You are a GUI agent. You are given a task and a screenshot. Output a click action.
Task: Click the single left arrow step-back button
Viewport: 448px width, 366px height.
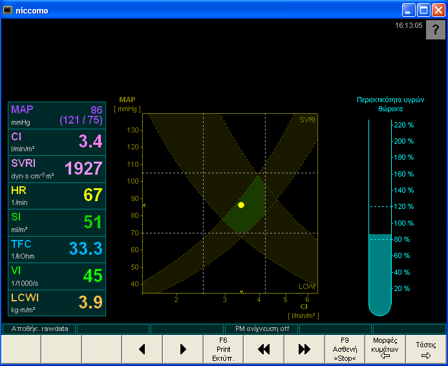point(142,349)
